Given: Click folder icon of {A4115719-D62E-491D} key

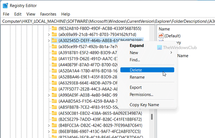Looking at the screenshot, I should tap(54, 58).
